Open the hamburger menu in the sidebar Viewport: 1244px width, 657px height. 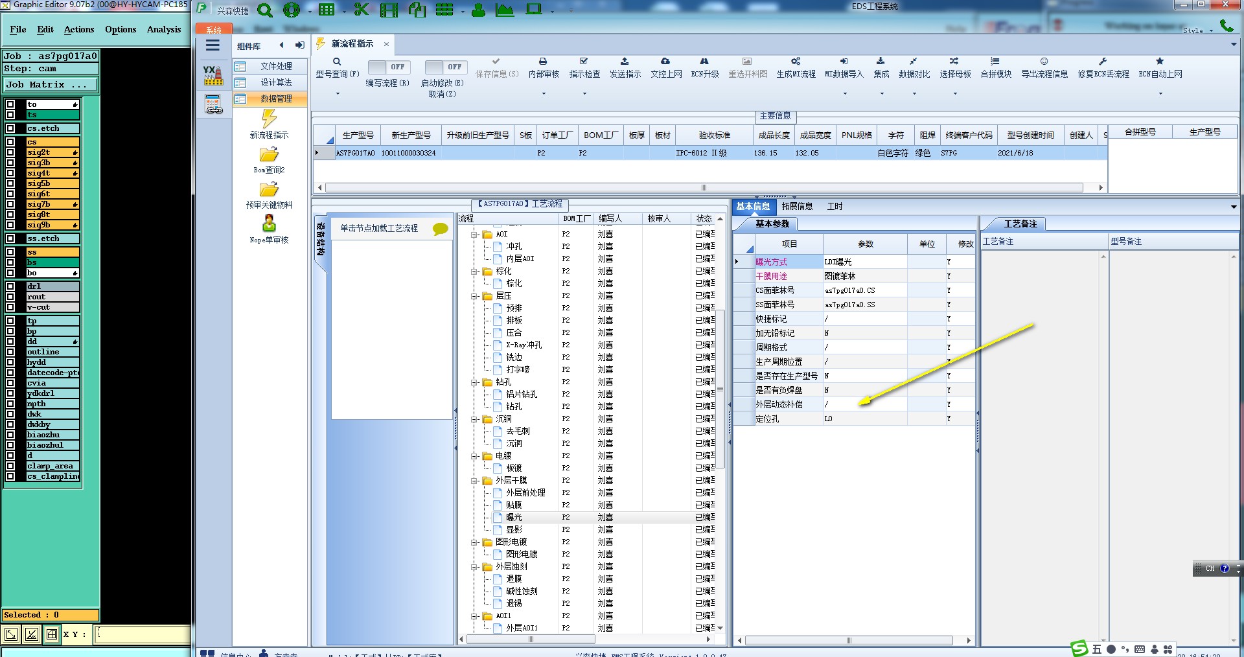click(213, 45)
